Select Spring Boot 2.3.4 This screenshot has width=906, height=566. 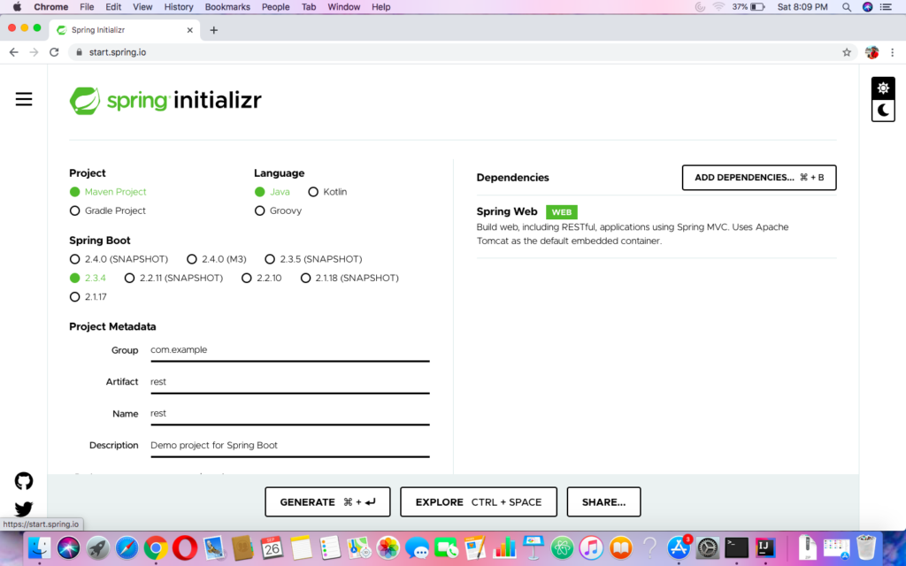(x=88, y=278)
